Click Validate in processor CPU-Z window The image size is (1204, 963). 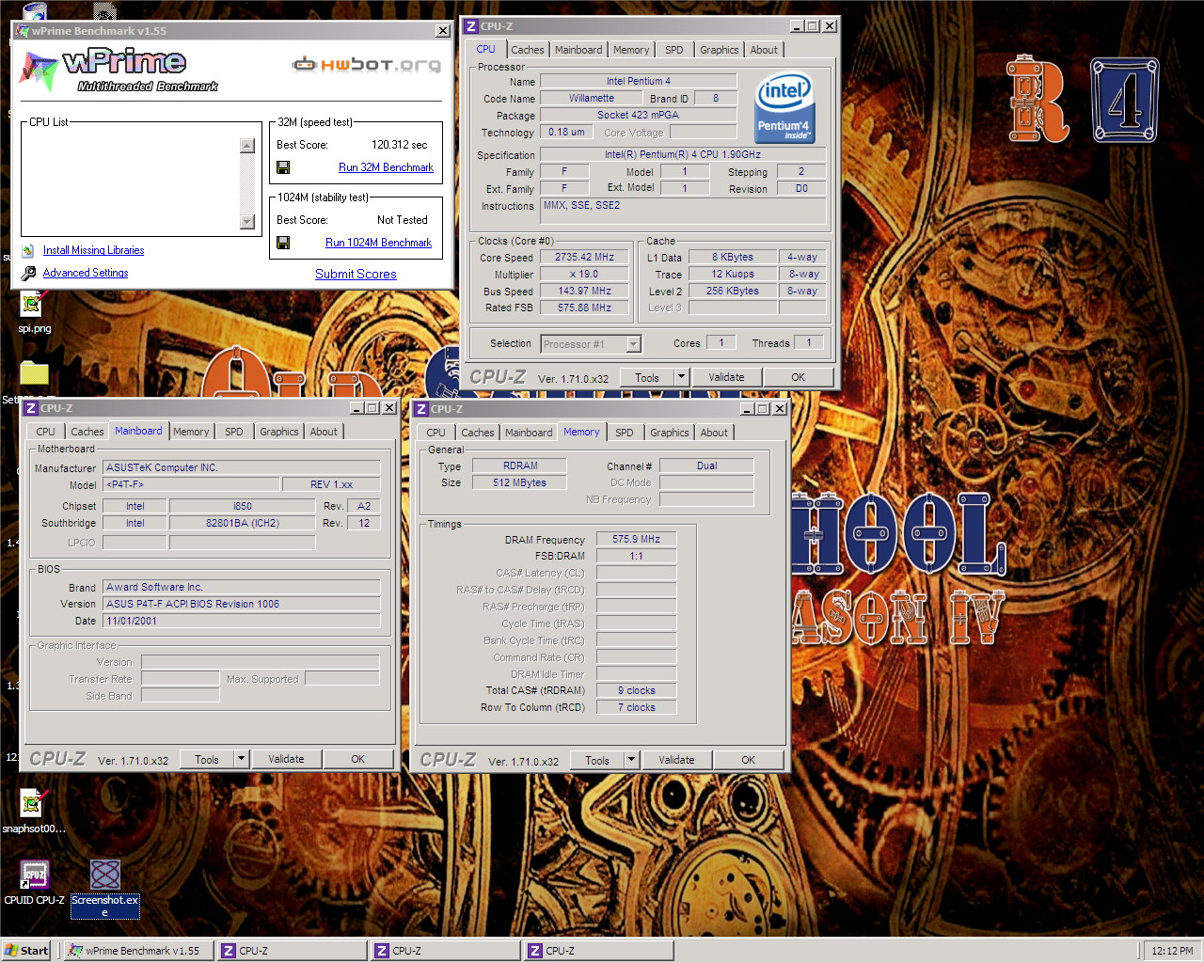click(726, 377)
